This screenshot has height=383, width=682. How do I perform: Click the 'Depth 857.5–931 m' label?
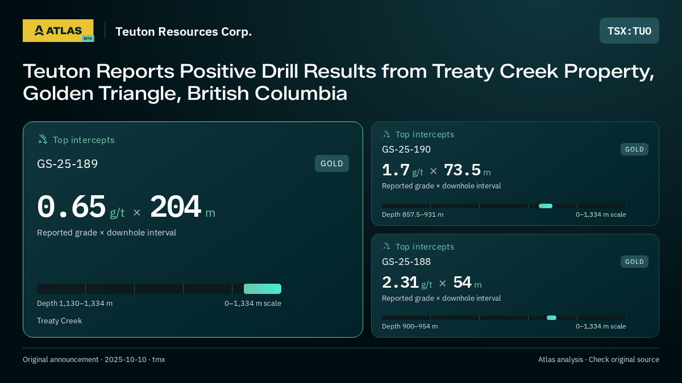point(413,214)
